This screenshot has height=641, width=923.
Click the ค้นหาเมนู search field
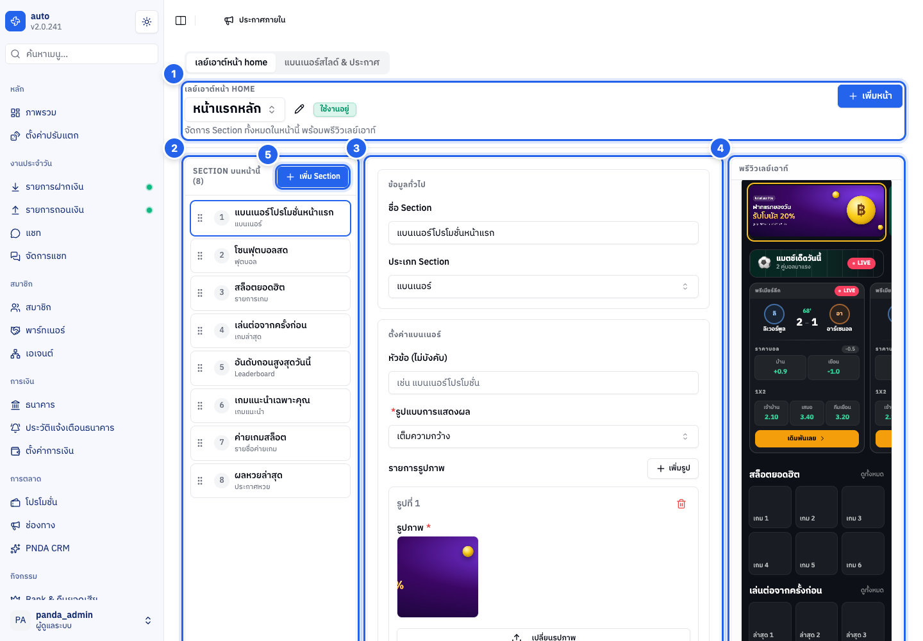[x=82, y=54]
